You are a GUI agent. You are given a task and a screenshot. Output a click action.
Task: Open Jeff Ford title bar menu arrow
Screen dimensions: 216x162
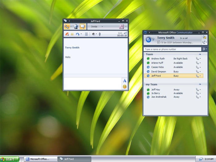[x=69, y=21]
